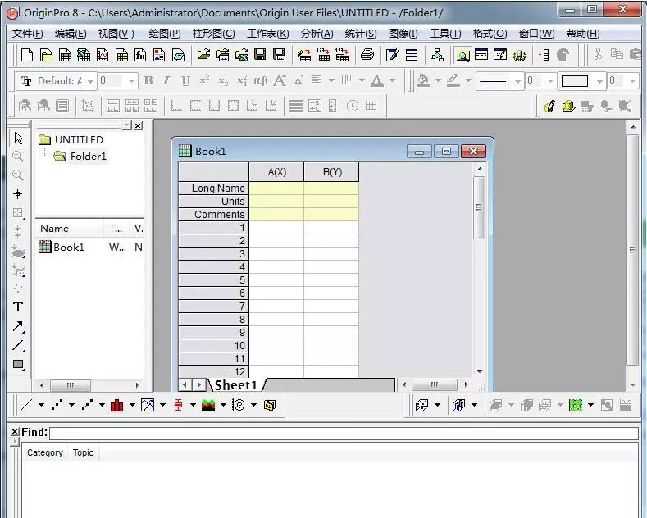Image resolution: width=647 pixels, height=518 pixels.
Task: Toggle Superscript formatting
Action: [x=205, y=80]
